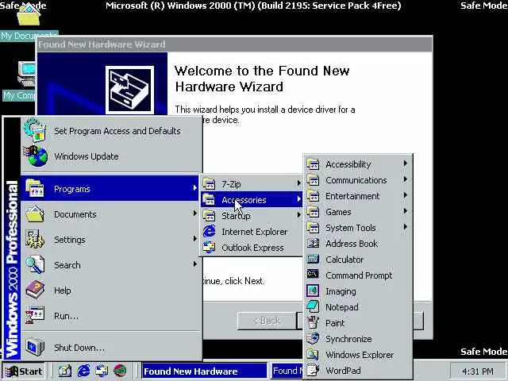The width and height of the screenshot is (508, 381).
Task: Choose Entertainment in Accessories menu
Action: click(x=358, y=196)
